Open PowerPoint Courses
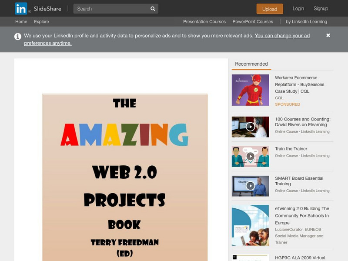The image size is (348, 261). point(254,20)
